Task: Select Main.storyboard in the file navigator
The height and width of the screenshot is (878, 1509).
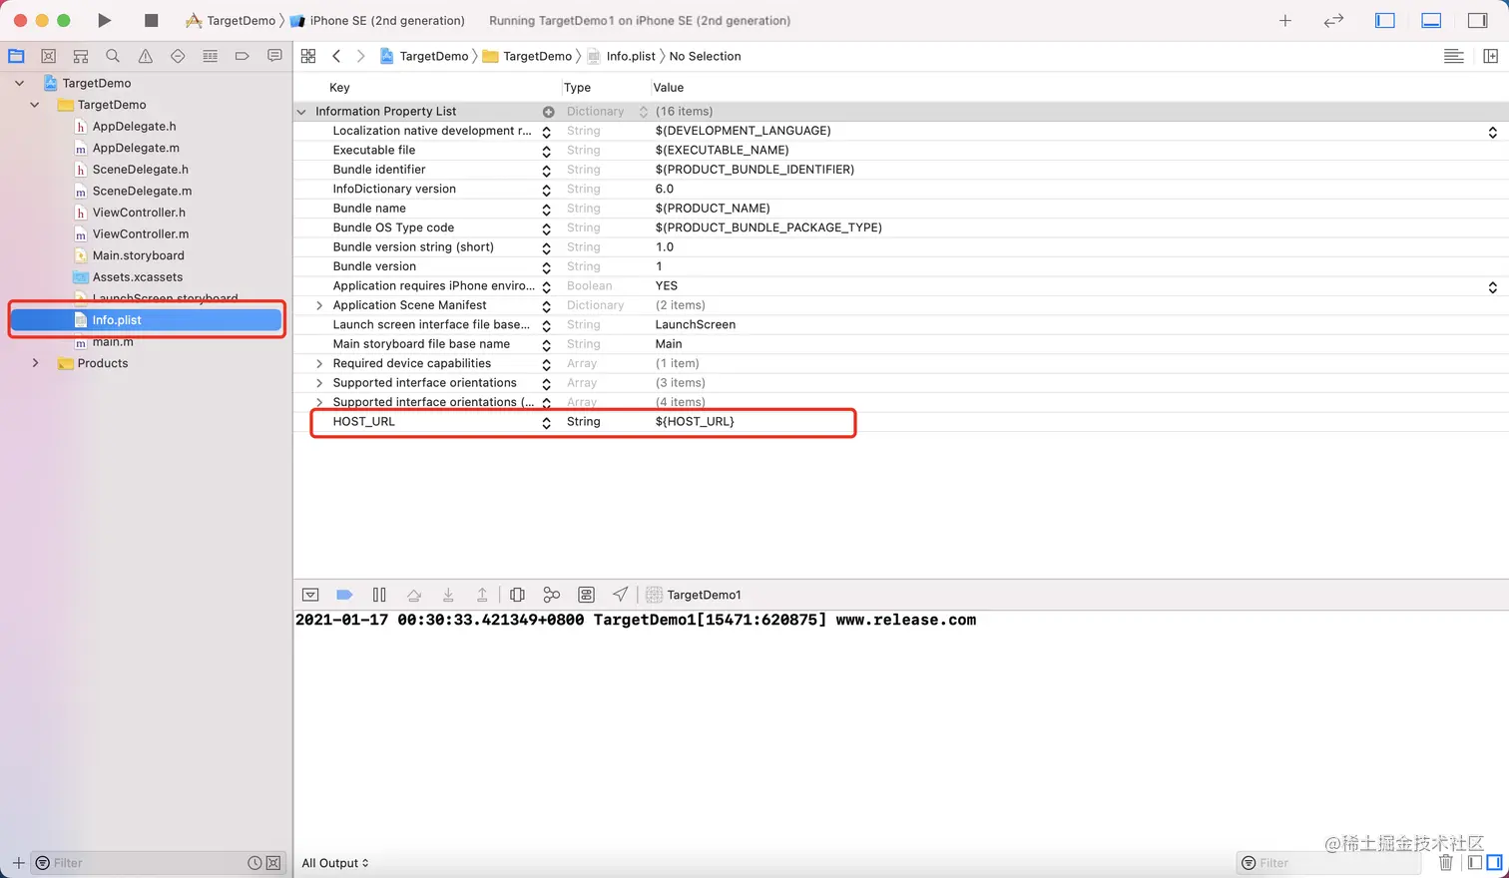Action: 138,255
